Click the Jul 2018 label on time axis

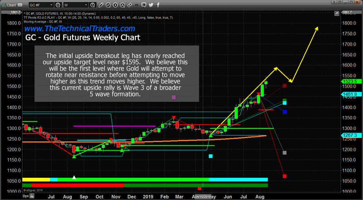coord(51,196)
